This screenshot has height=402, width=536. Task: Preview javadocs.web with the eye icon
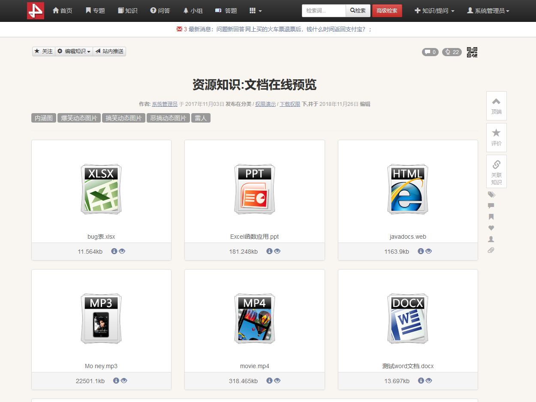[x=428, y=251]
